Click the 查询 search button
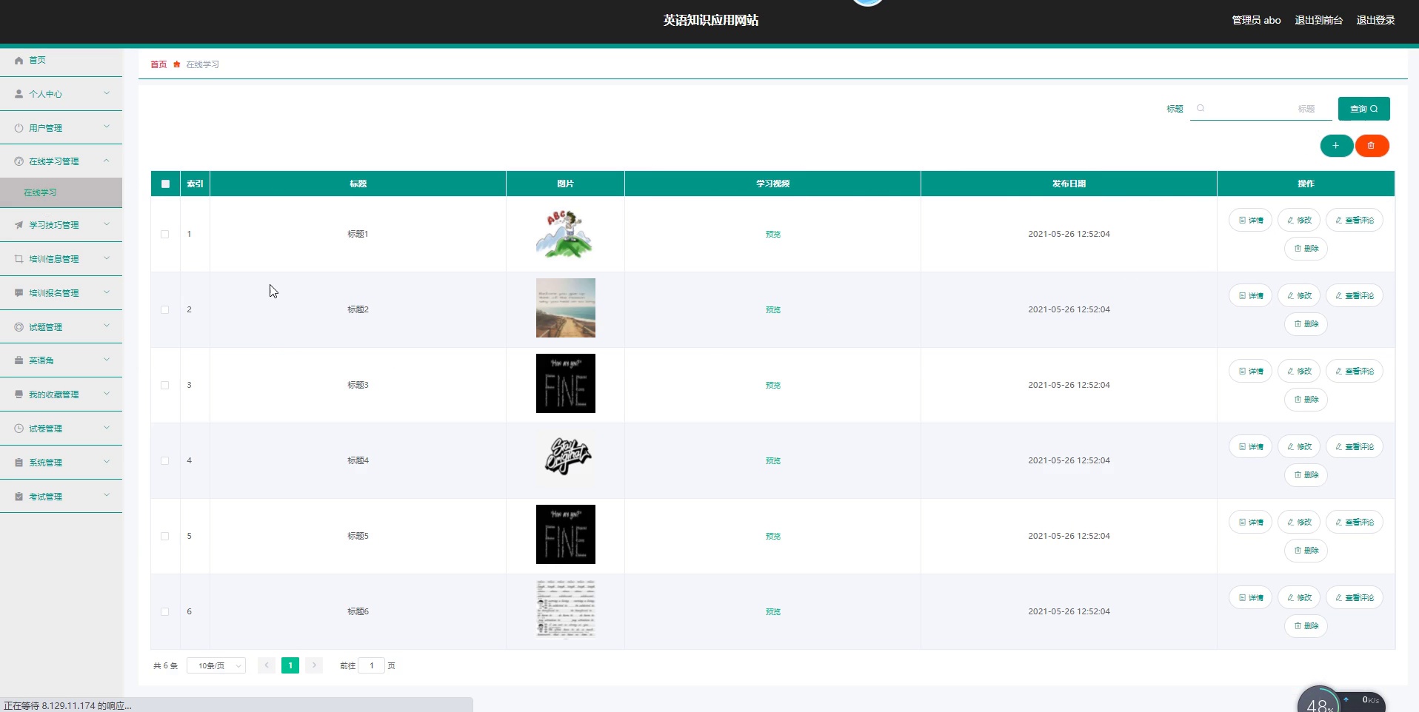1419x712 pixels. pos(1363,109)
